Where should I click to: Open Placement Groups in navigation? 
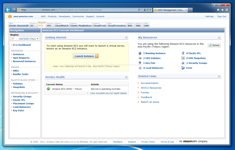click(23, 104)
